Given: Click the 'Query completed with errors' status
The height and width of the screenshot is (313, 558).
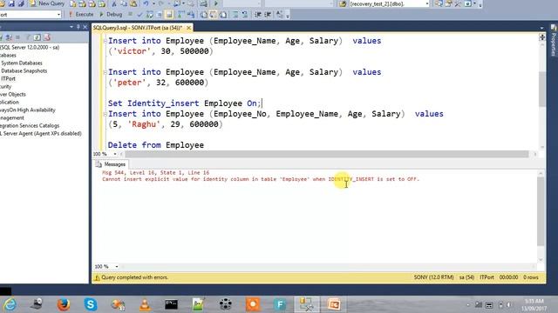Looking at the screenshot, I should click(134, 277).
